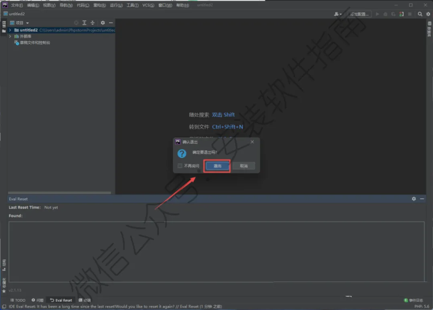Click the Stop square icon
Image resolution: width=433 pixels, height=310 pixels.
click(410, 14)
